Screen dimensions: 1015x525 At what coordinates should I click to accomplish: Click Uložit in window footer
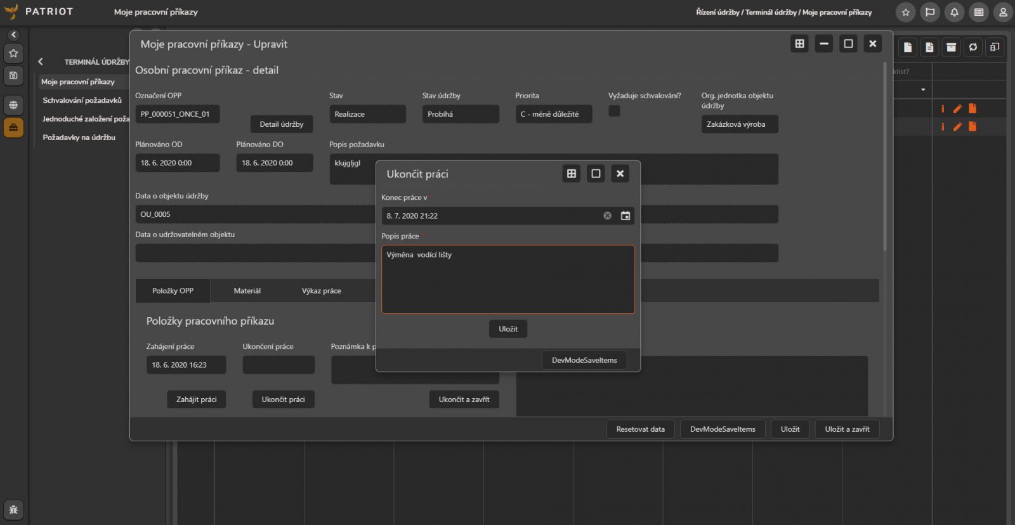pyautogui.click(x=790, y=429)
